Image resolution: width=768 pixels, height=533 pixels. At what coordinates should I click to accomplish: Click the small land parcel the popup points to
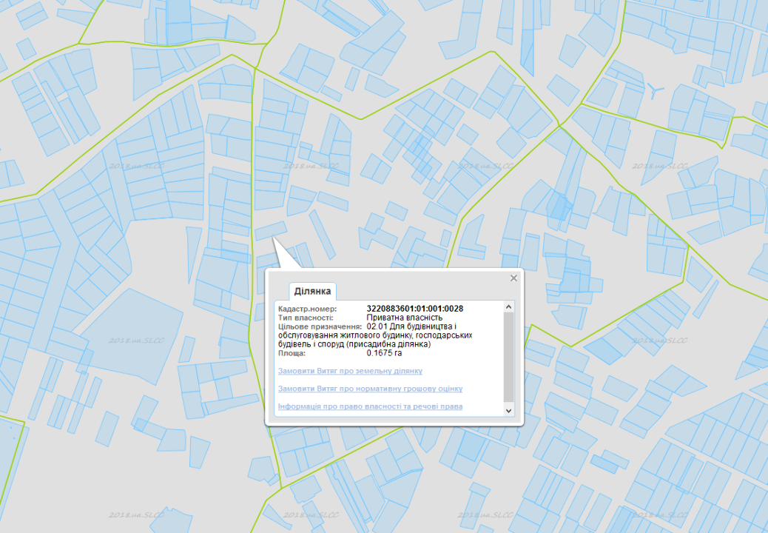tap(271, 230)
